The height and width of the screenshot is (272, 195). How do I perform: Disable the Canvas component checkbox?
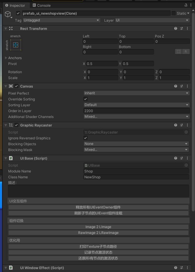(16, 86)
